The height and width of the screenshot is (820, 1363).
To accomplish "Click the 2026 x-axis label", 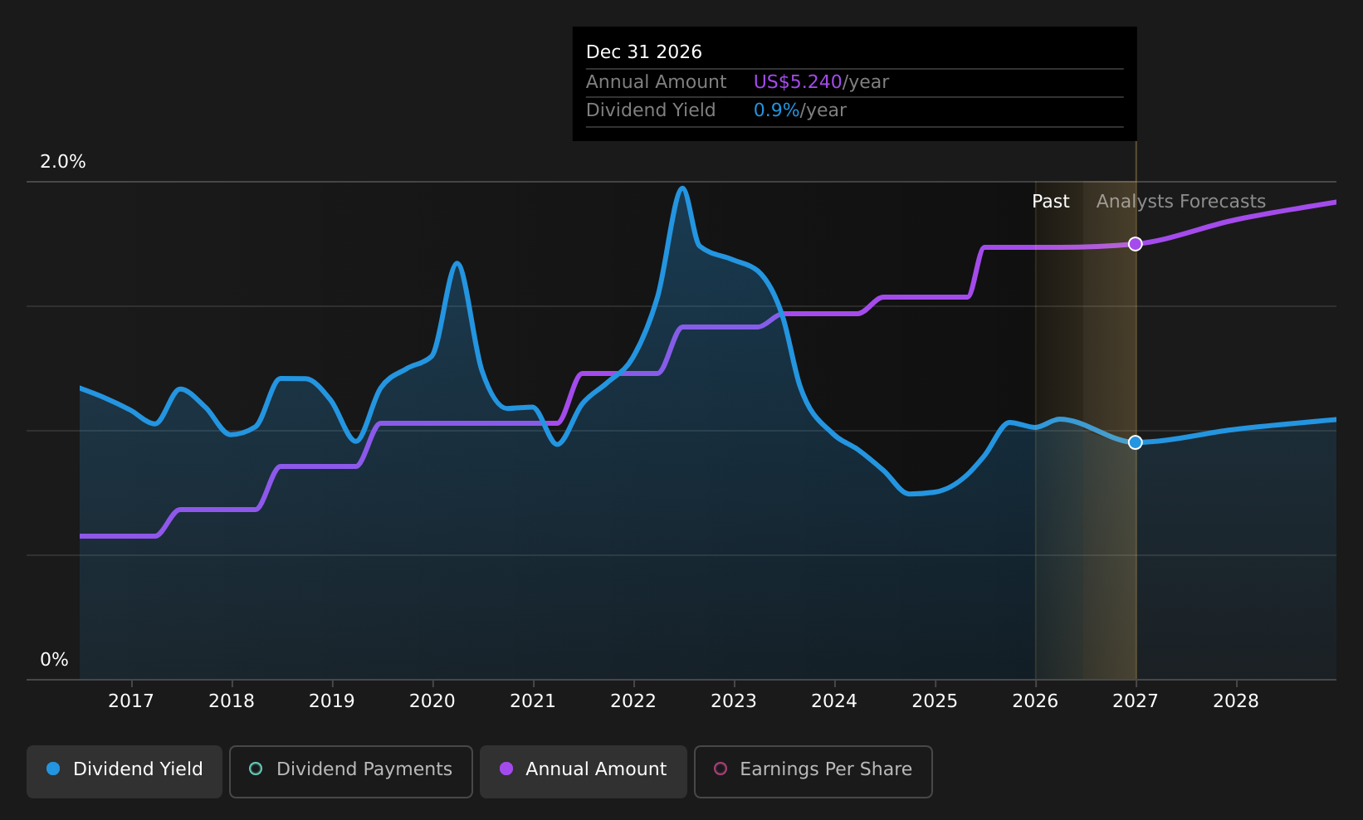I will click(x=1035, y=701).
